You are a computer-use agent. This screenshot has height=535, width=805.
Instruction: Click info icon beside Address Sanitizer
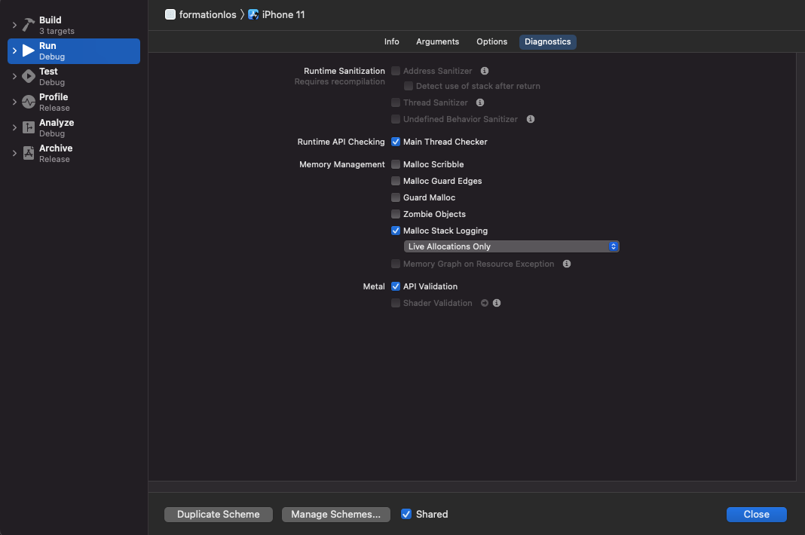pyautogui.click(x=485, y=71)
